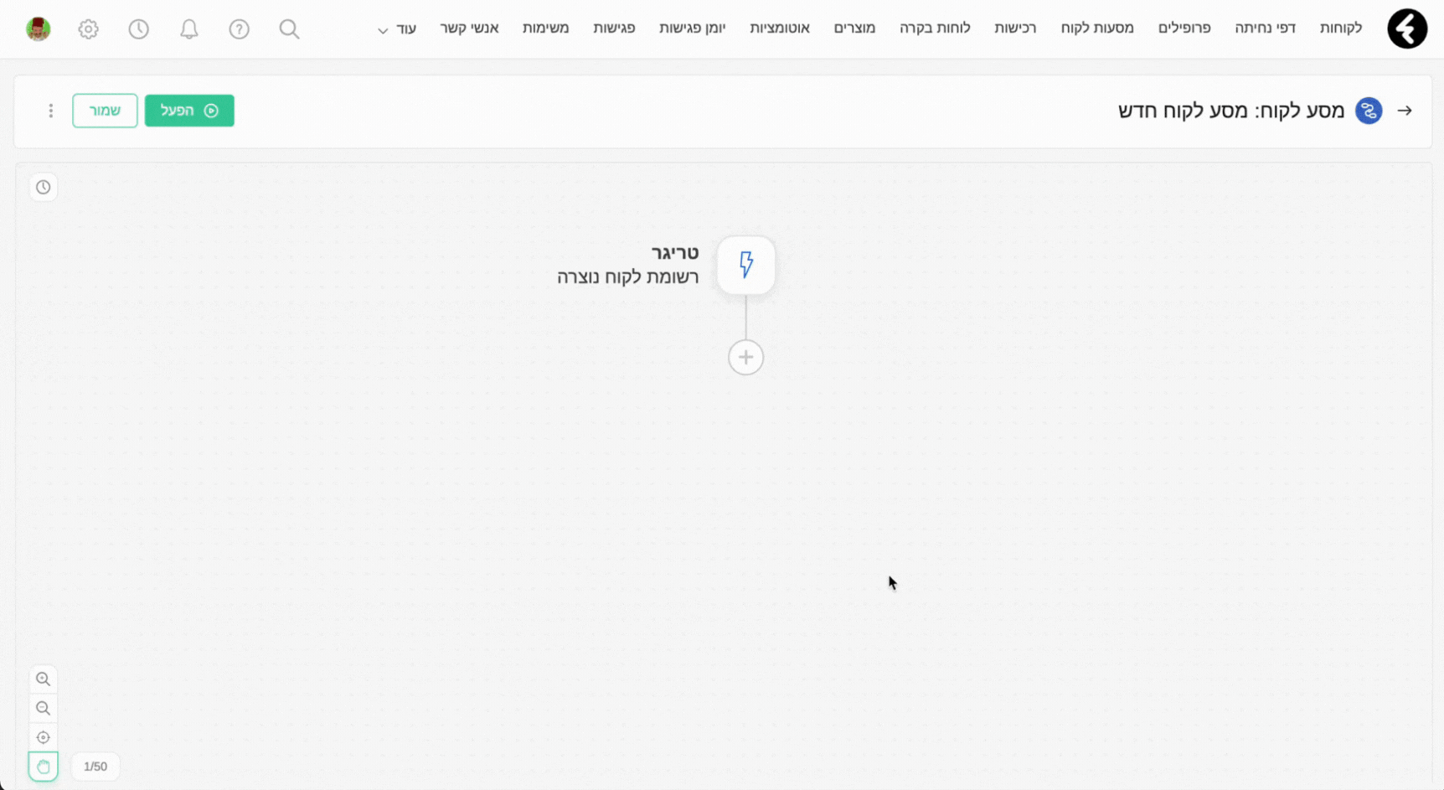1444x790 pixels.
Task: Click the journey title מסע לקוח חדש
Action: [x=1231, y=111]
